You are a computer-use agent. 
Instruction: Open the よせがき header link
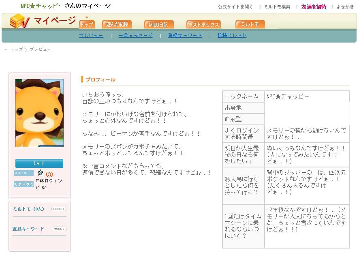(345, 7)
